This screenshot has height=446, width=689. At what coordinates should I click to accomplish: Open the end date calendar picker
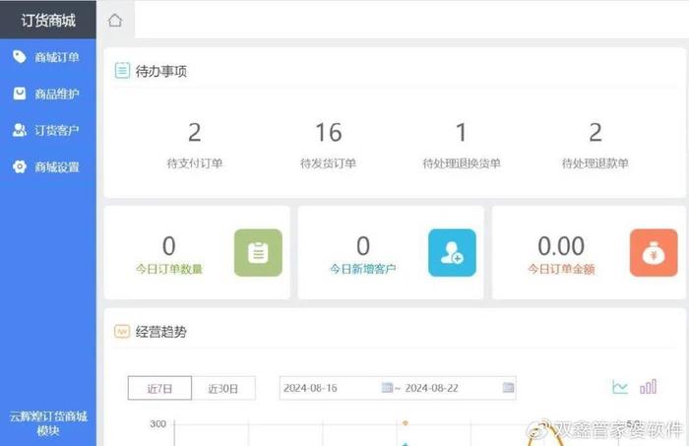point(508,388)
